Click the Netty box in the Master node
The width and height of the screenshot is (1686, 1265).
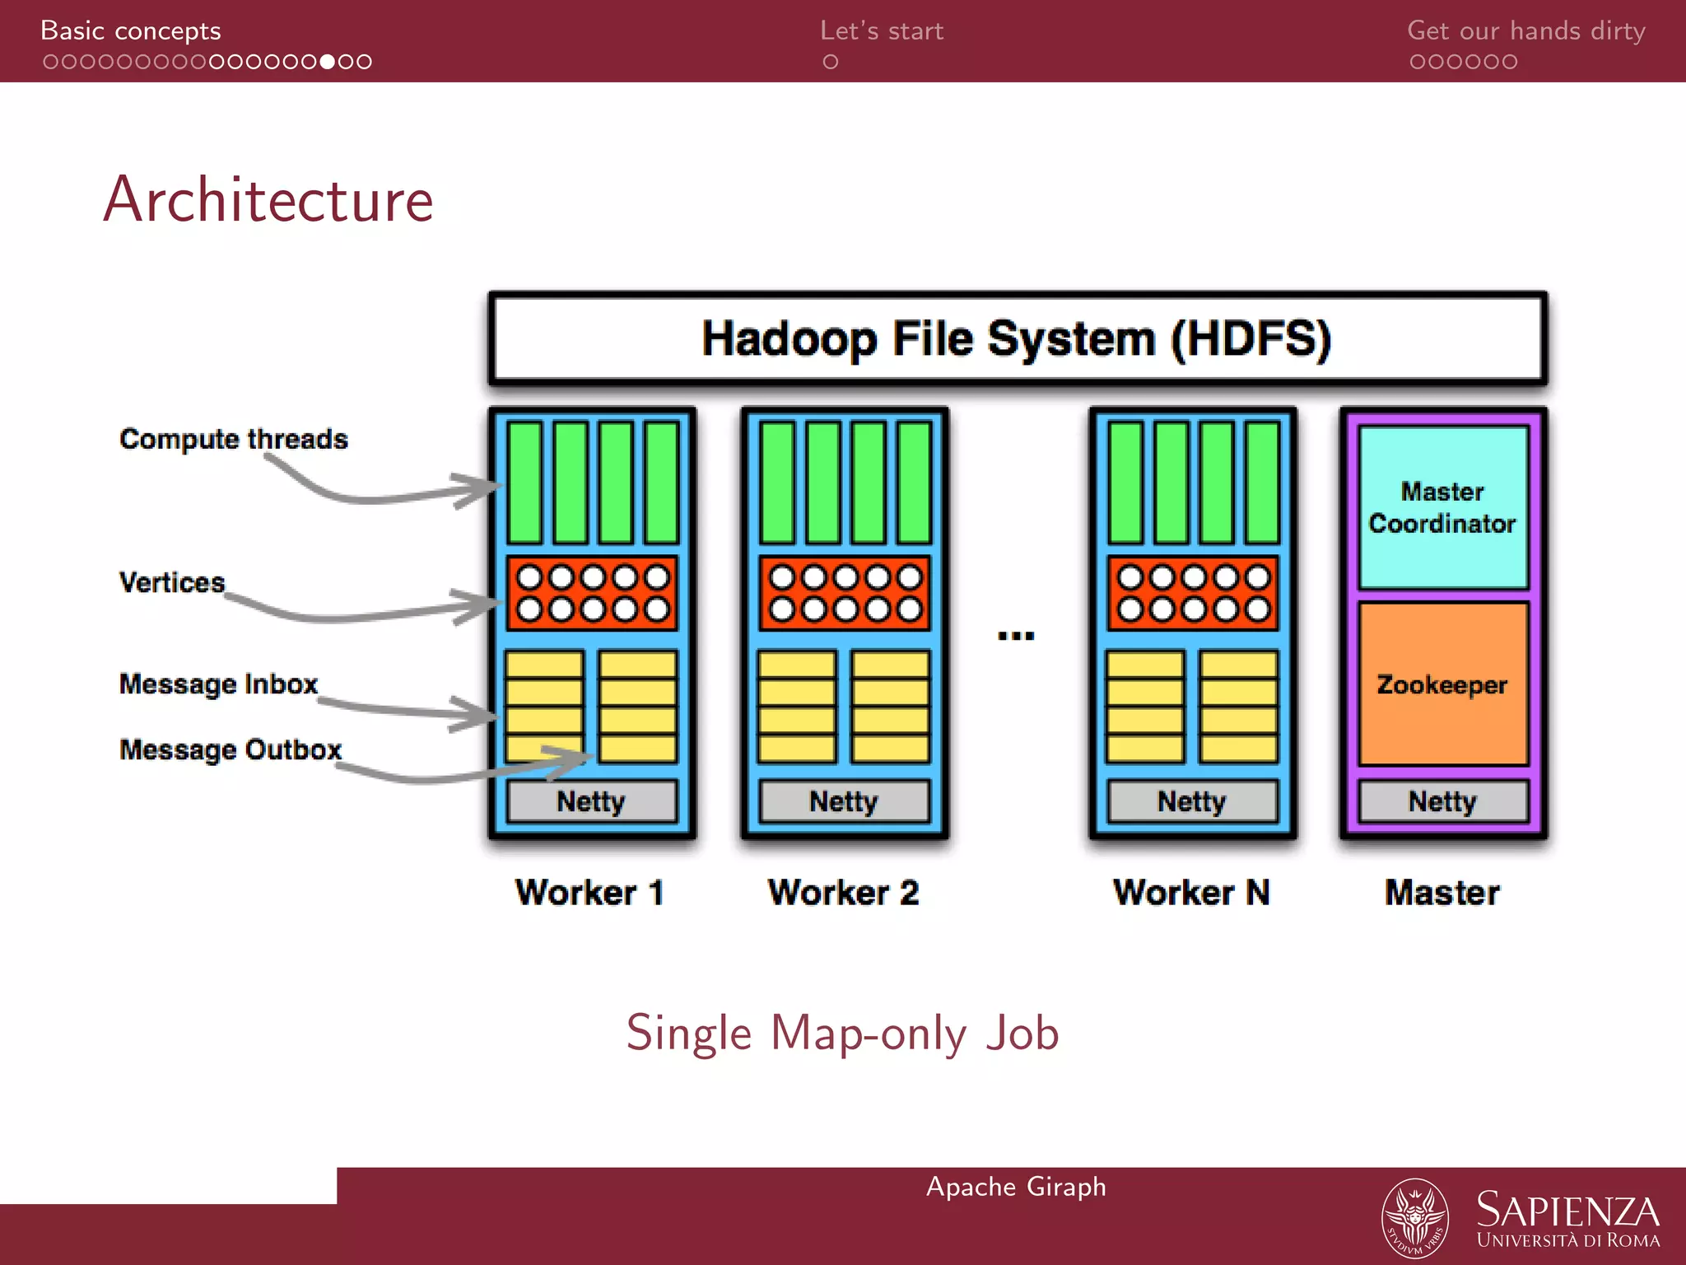click(x=1442, y=801)
